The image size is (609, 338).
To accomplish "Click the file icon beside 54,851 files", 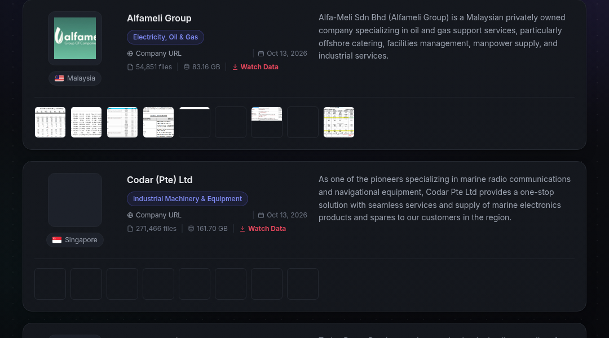I will (130, 67).
